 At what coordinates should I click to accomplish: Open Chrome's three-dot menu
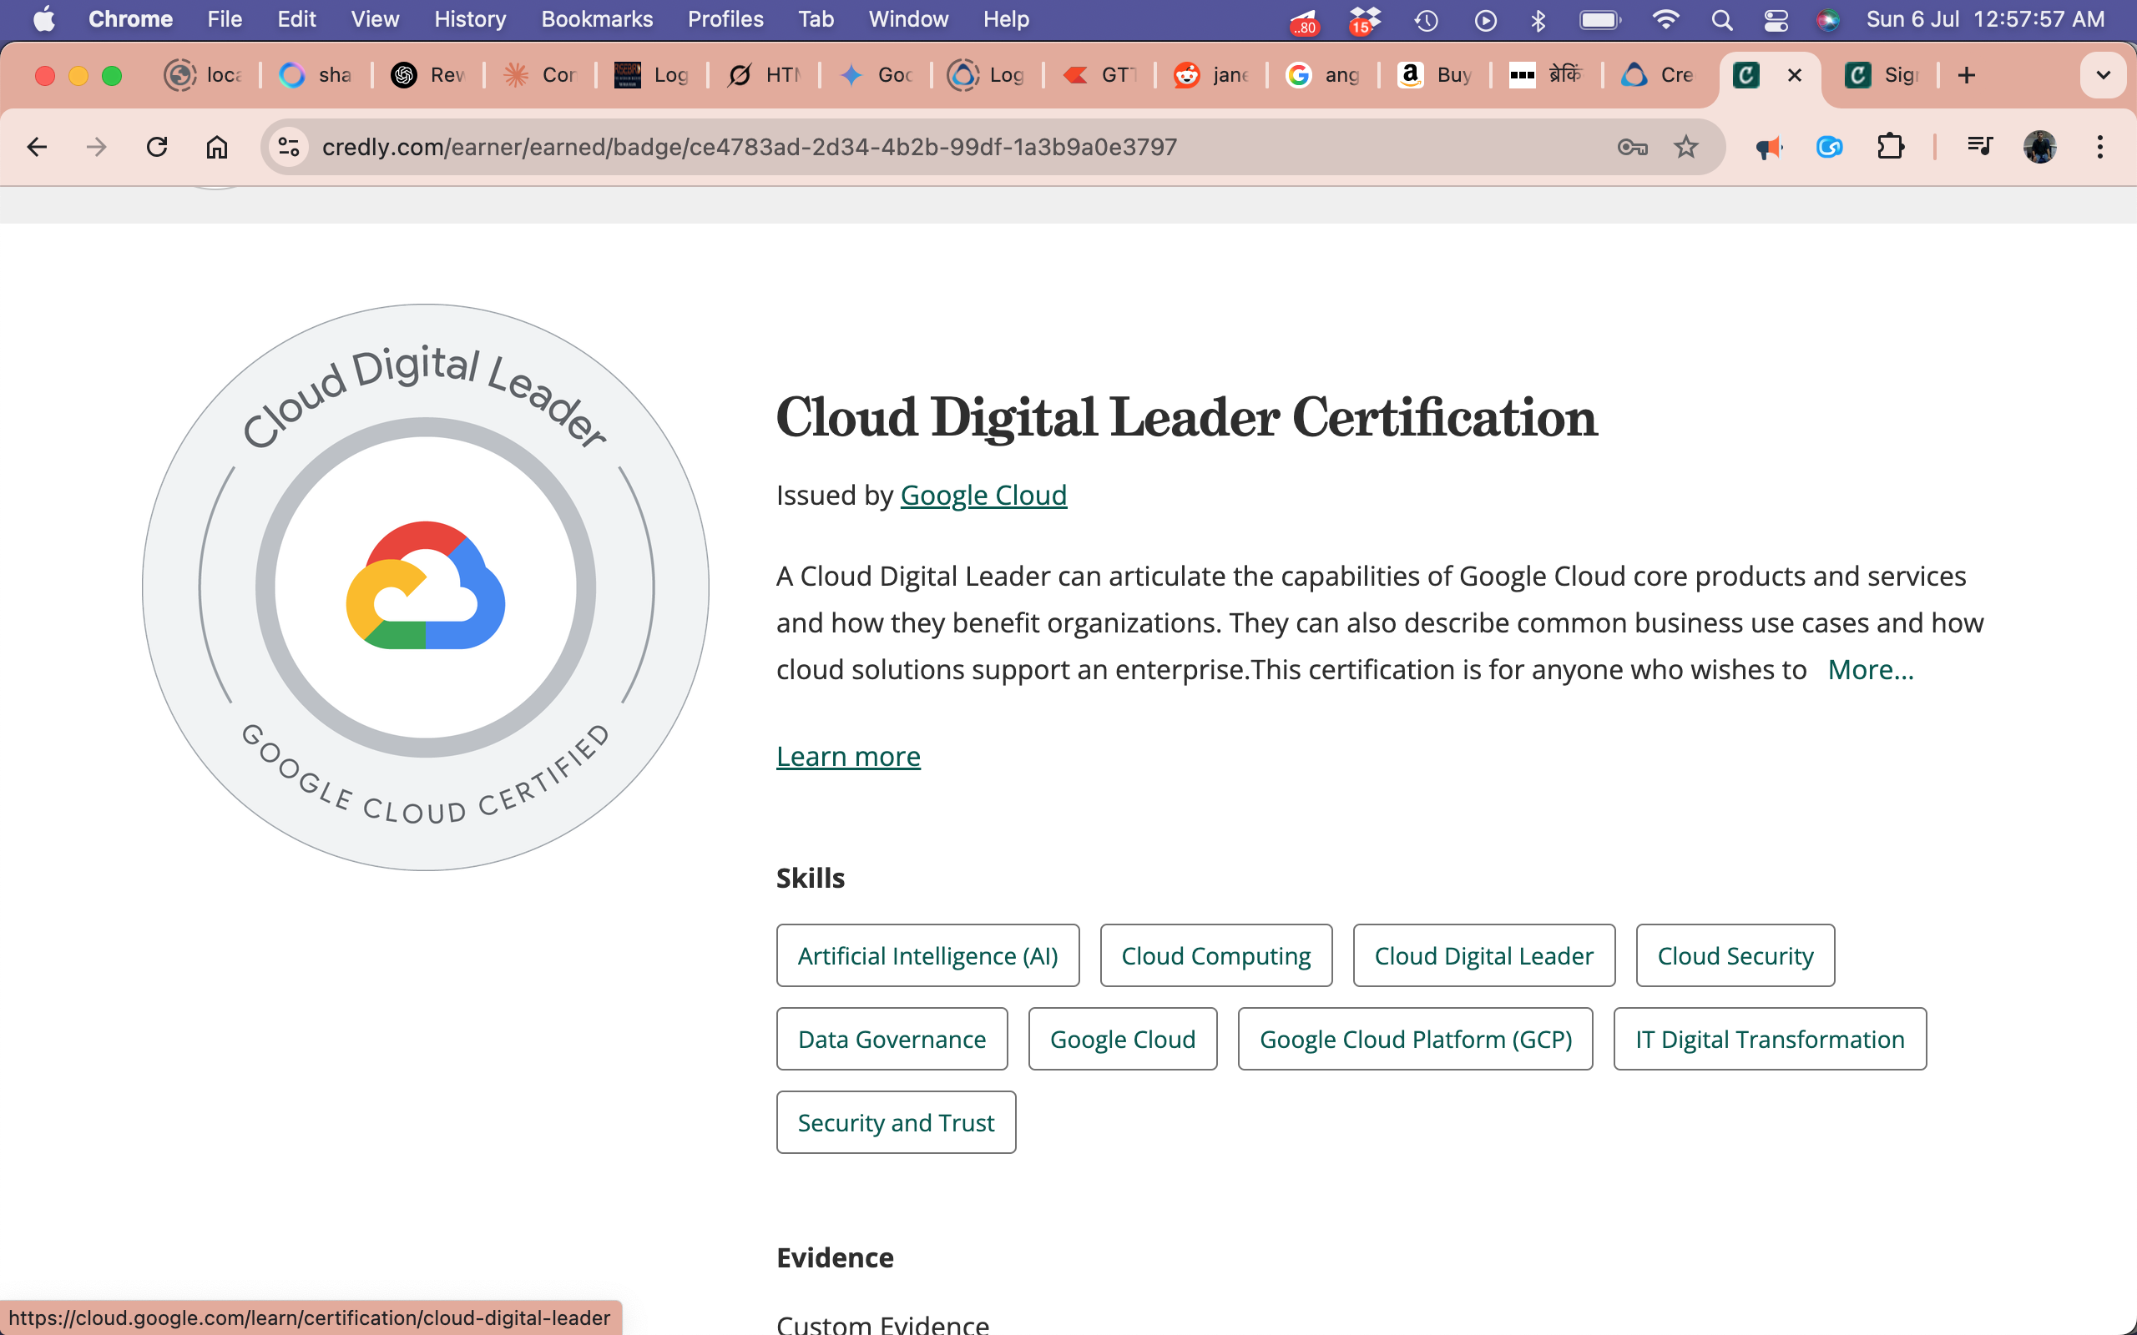coord(2100,147)
